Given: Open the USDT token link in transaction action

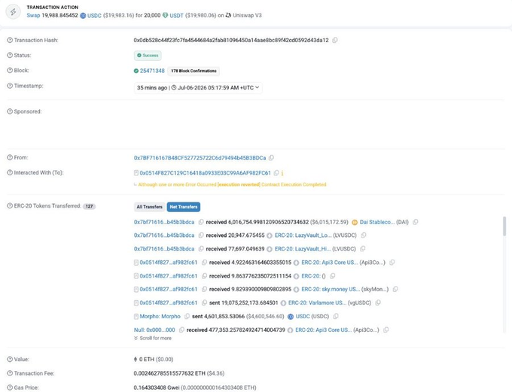Looking at the screenshot, I should pos(176,16).
